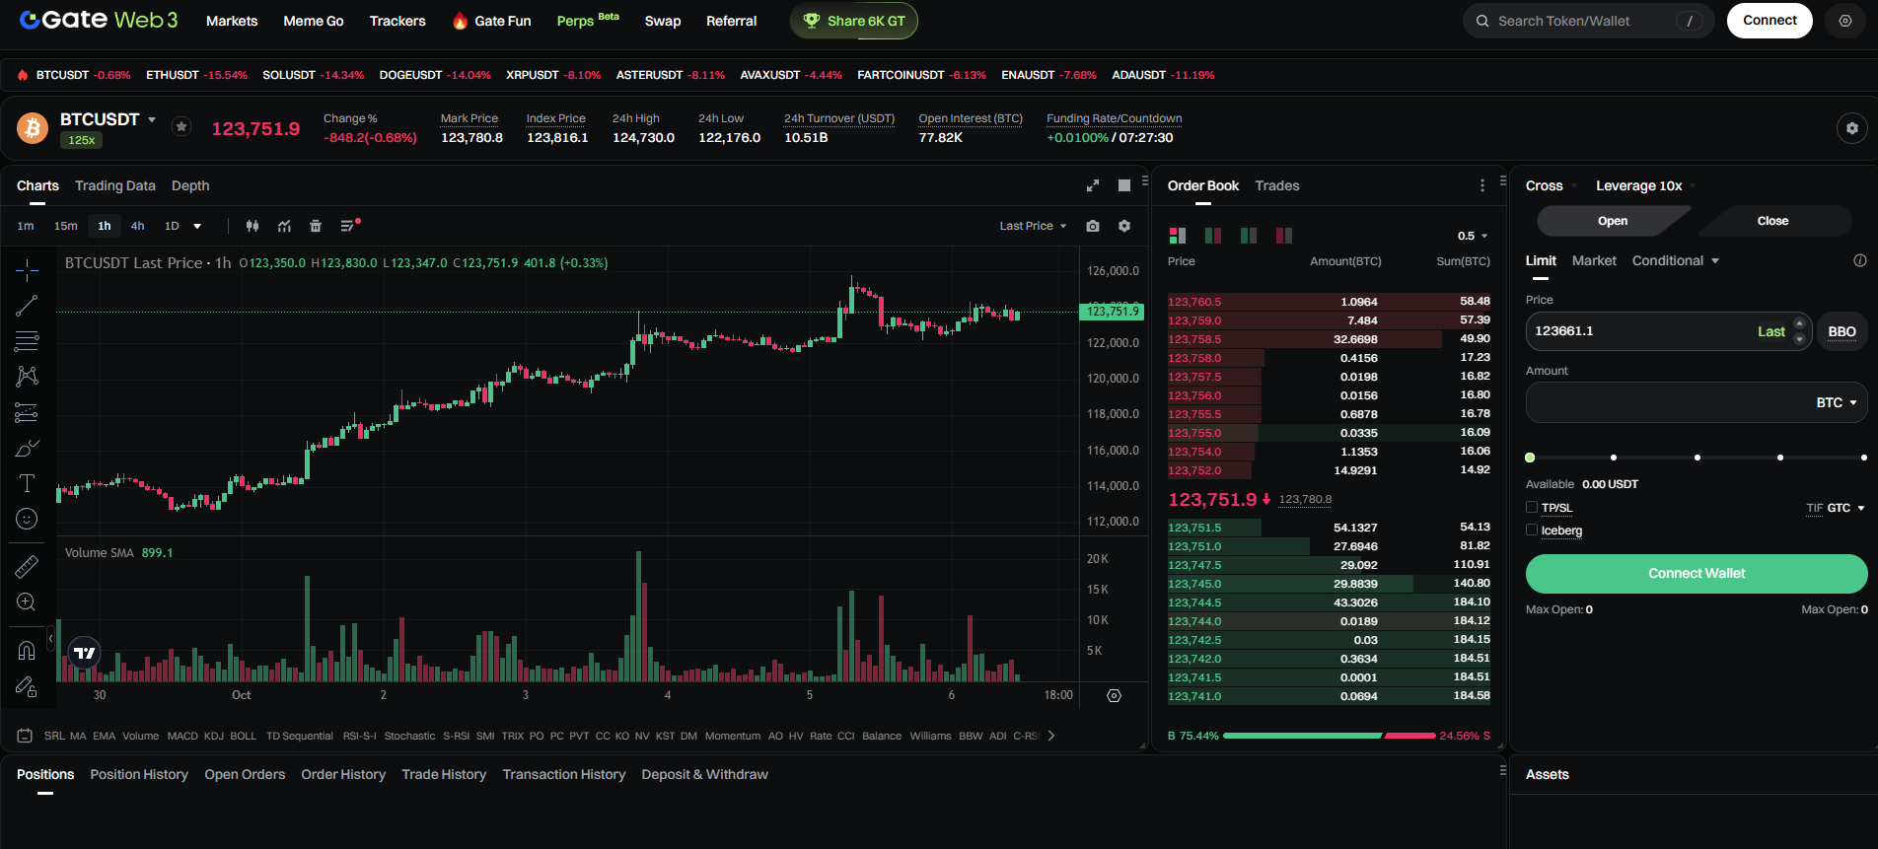Expand chart to fullscreen
This screenshot has width=1878, height=849.
click(1093, 185)
